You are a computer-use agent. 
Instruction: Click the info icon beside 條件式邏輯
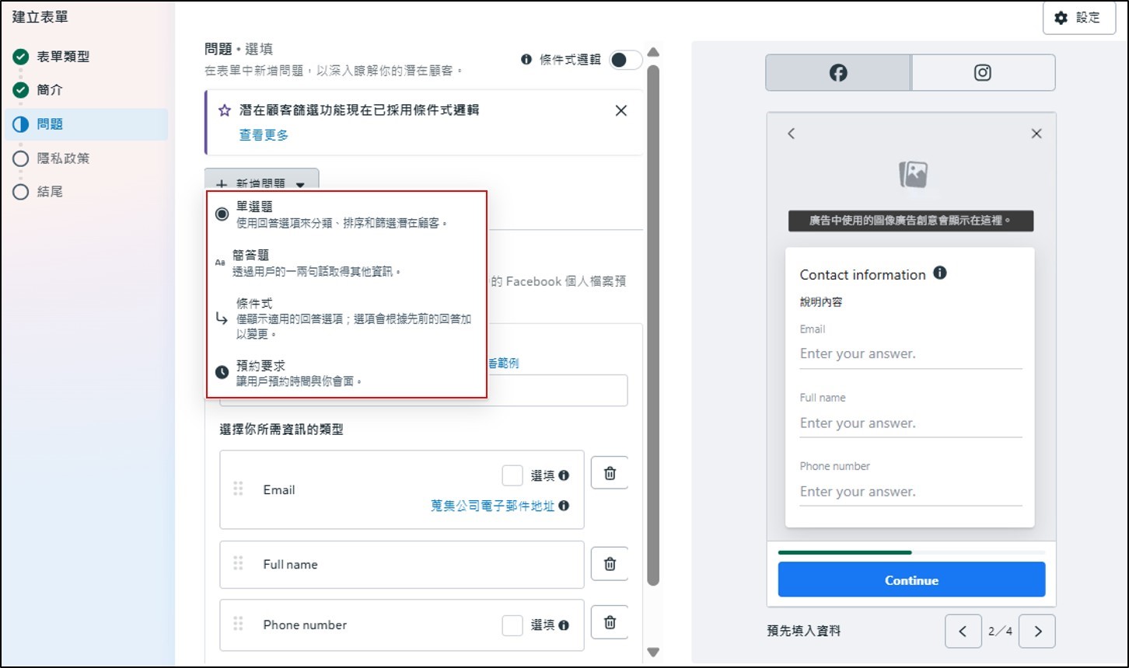526,59
